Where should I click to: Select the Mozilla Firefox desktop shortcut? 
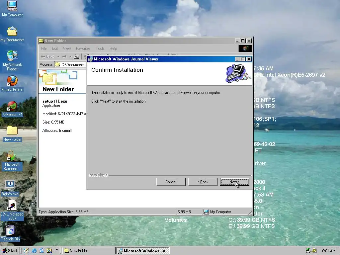[12, 84]
